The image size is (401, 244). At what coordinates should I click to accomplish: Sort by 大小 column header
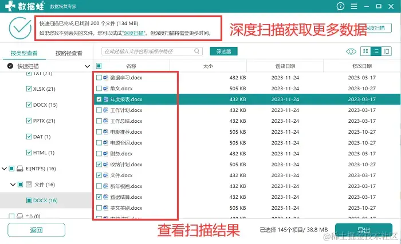point(208,66)
